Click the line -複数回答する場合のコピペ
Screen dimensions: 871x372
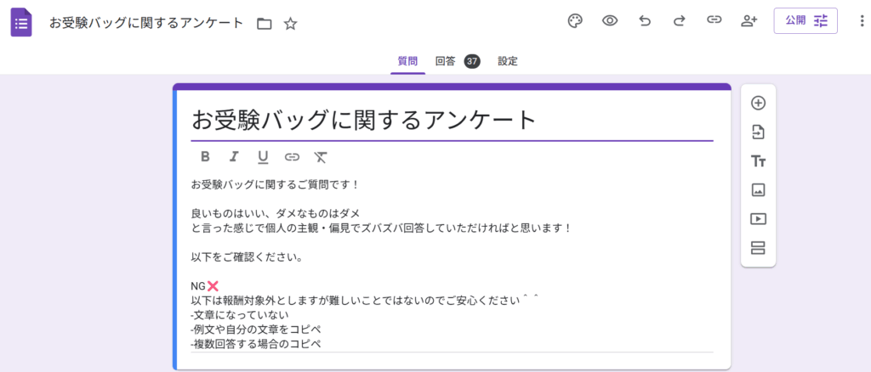(256, 344)
